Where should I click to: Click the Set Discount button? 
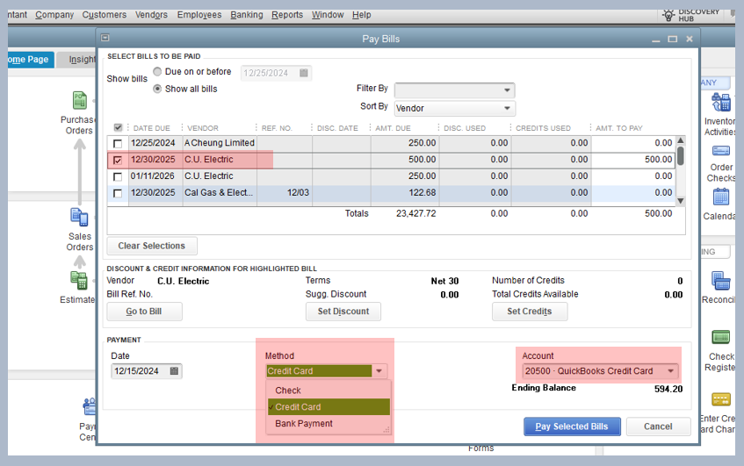coord(343,312)
